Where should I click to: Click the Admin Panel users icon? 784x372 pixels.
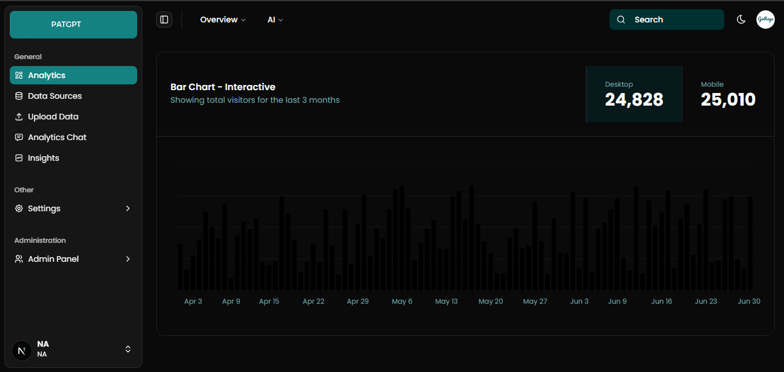[x=19, y=259]
